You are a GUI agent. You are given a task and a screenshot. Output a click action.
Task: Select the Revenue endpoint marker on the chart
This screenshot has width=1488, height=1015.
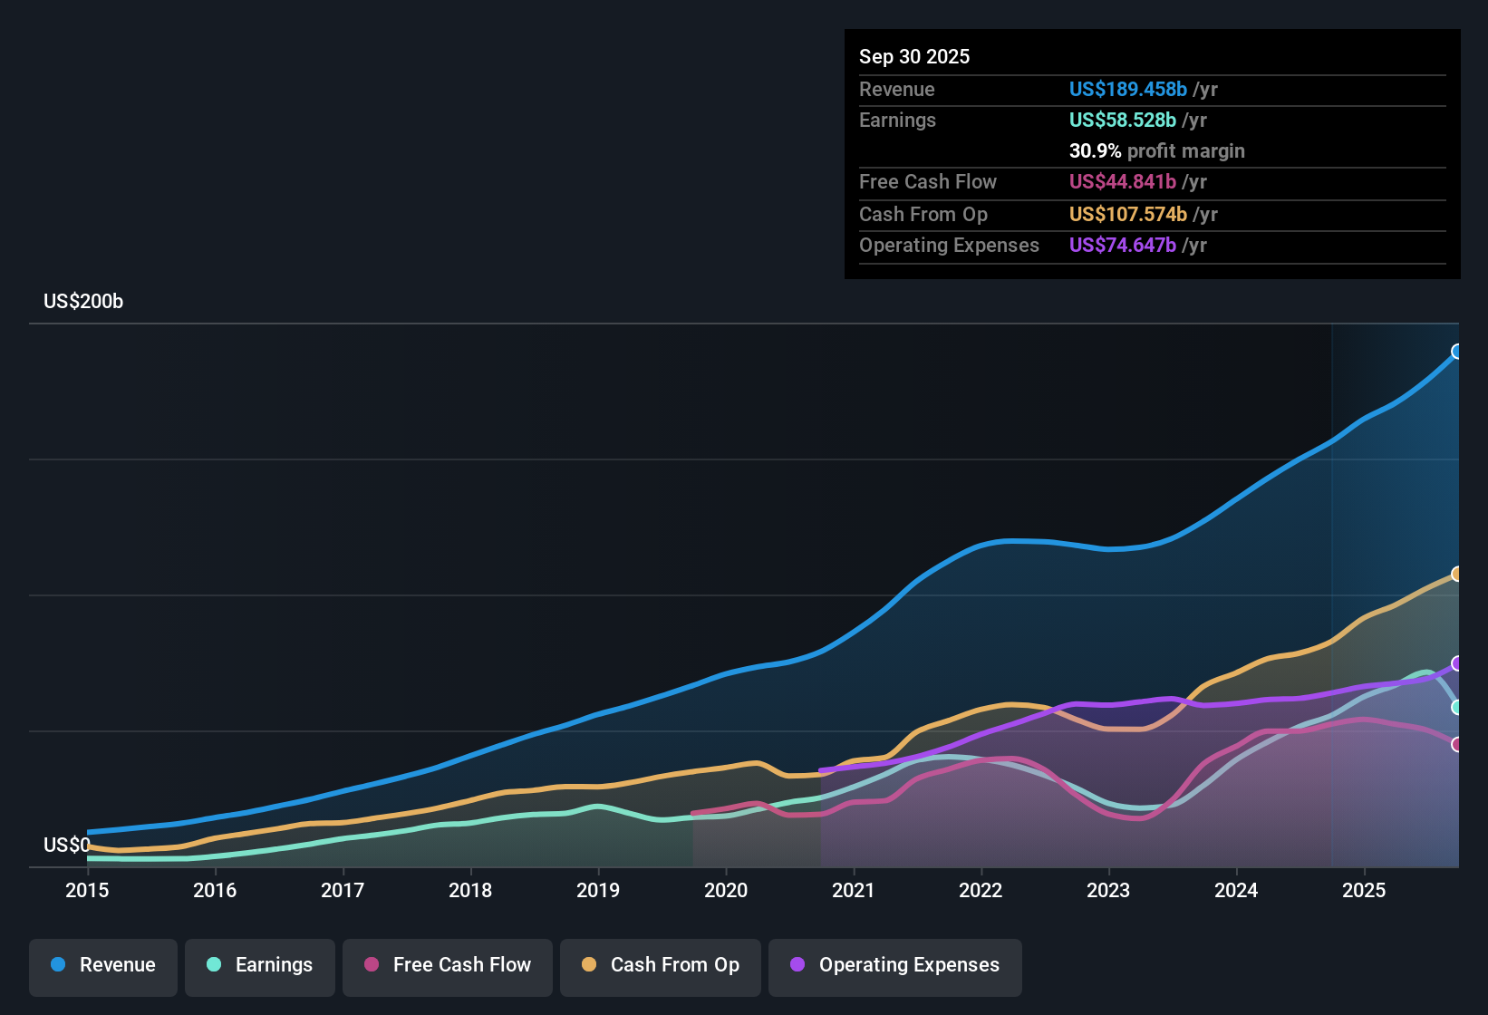click(1456, 351)
